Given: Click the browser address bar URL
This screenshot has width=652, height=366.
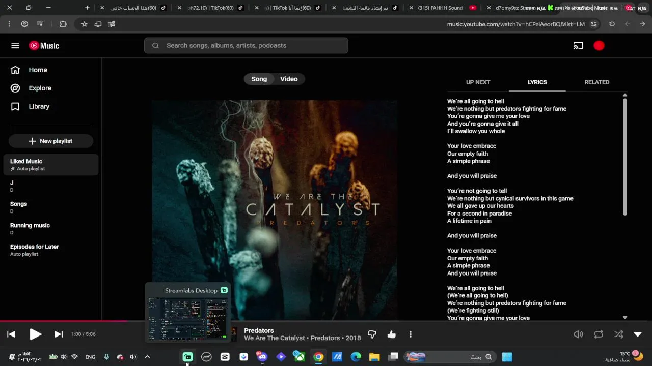Looking at the screenshot, I should (515, 24).
